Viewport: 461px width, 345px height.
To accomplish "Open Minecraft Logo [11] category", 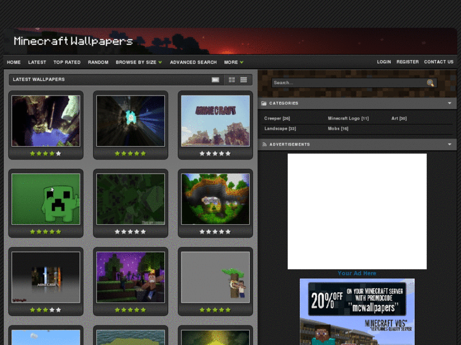I will (348, 118).
